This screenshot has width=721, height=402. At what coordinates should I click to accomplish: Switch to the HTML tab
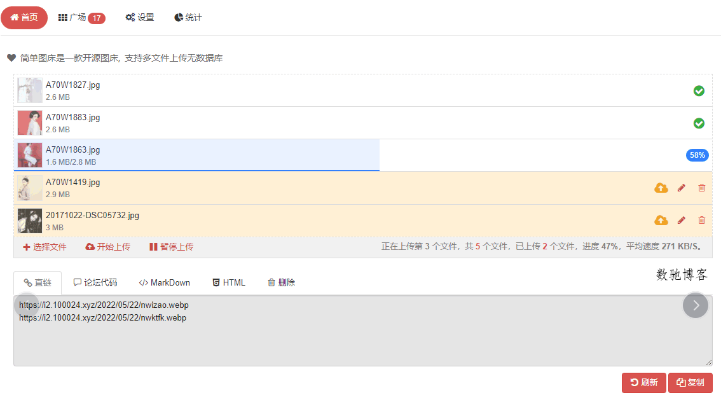click(228, 282)
